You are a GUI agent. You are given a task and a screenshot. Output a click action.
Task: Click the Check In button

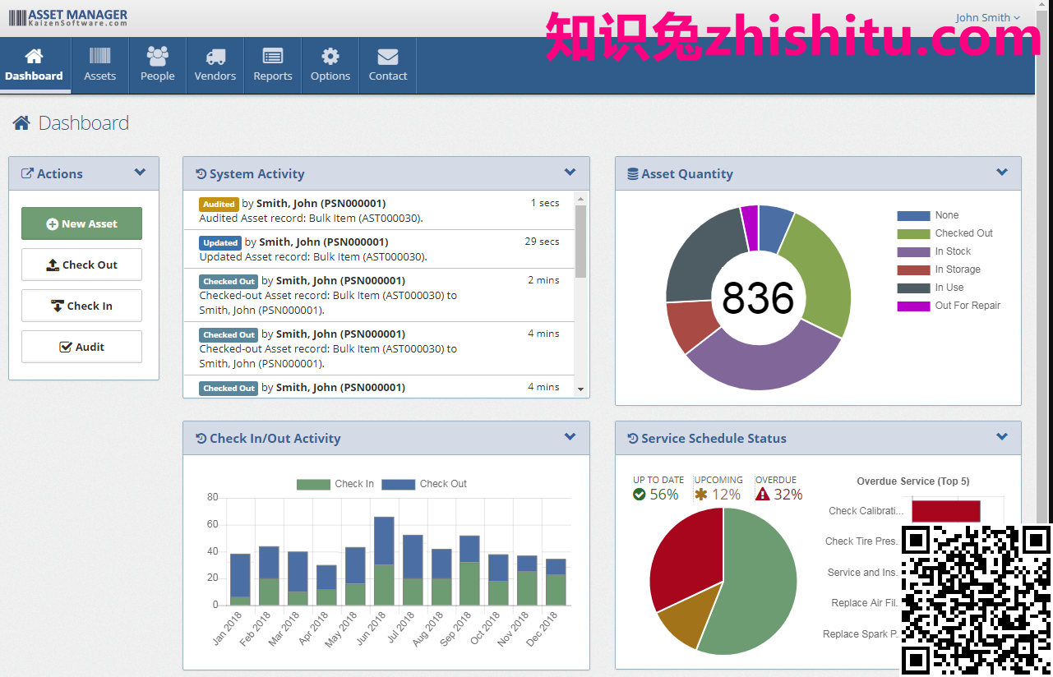click(81, 306)
